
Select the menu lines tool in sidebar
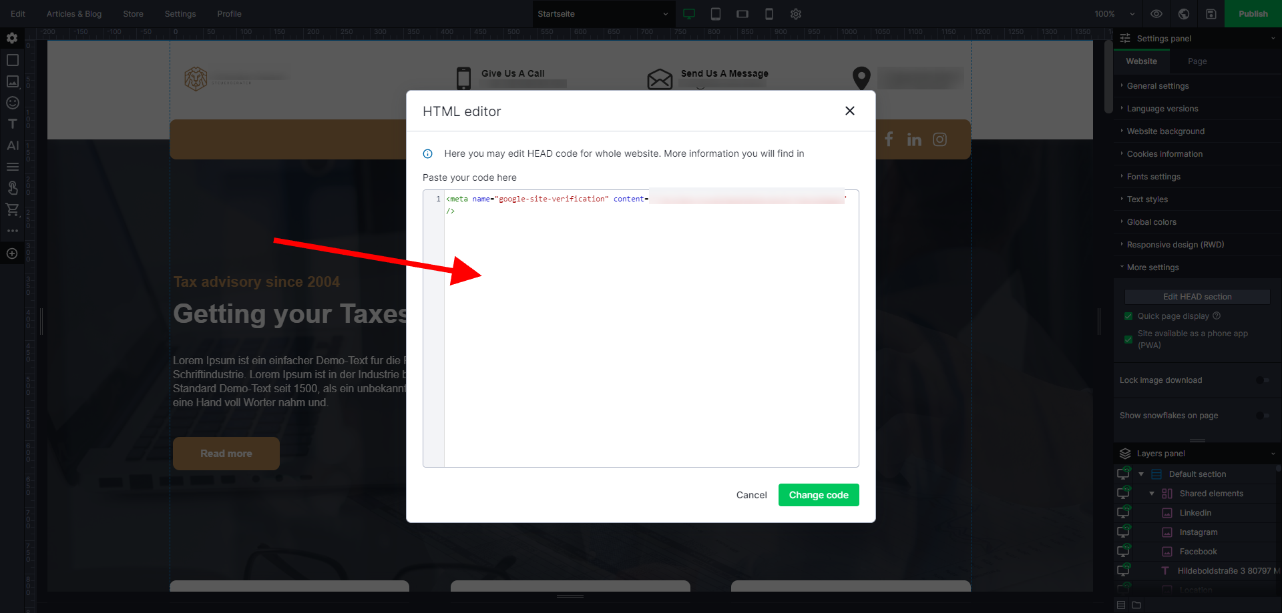(x=12, y=167)
